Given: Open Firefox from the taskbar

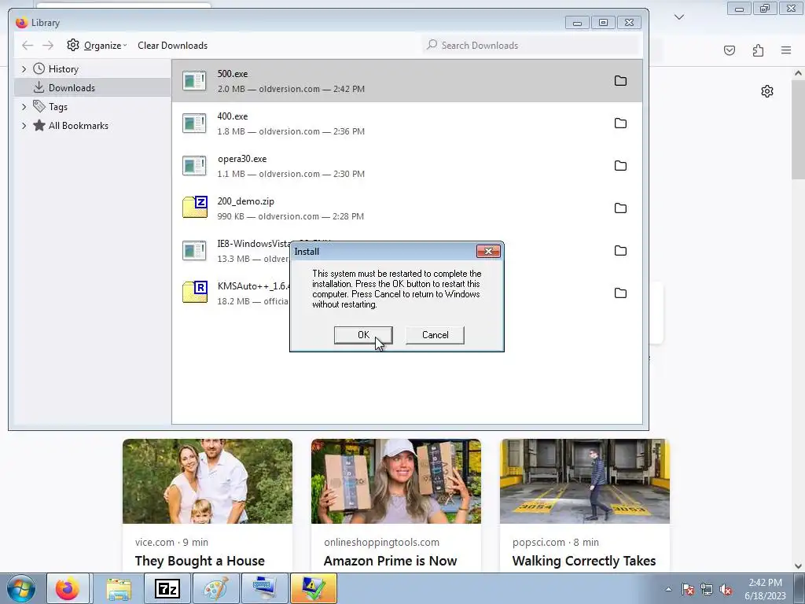Looking at the screenshot, I should tap(68, 588).
